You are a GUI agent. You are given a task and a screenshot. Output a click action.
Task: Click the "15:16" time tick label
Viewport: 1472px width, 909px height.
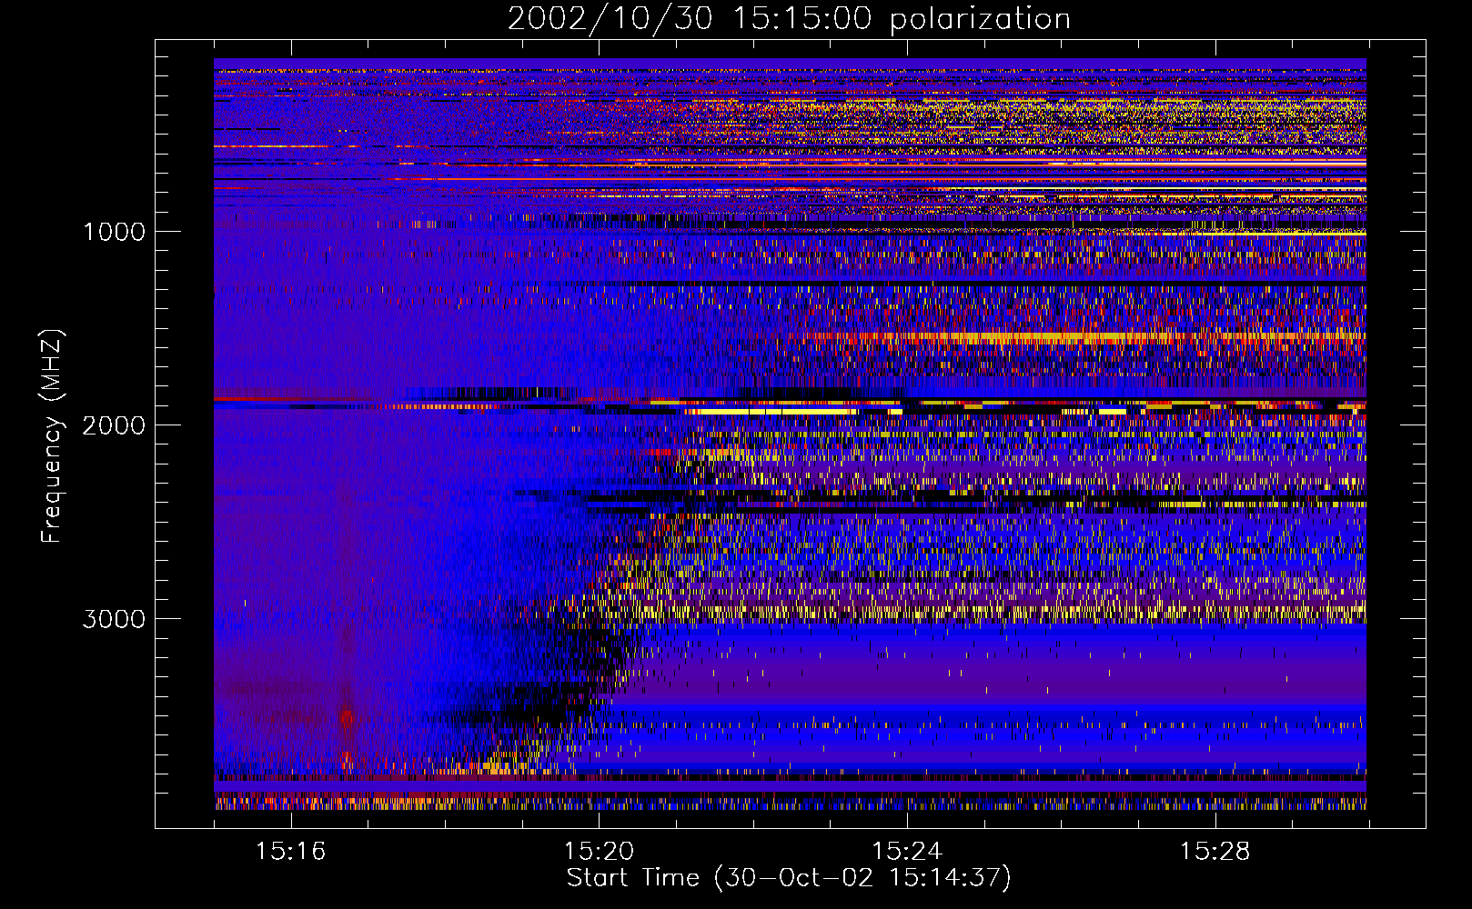coord(290,851)
